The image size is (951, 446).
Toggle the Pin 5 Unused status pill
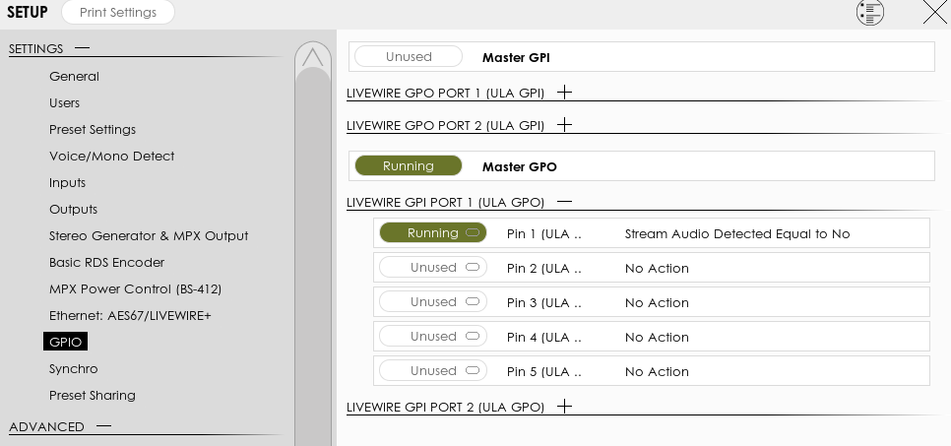tap(433, 371)
